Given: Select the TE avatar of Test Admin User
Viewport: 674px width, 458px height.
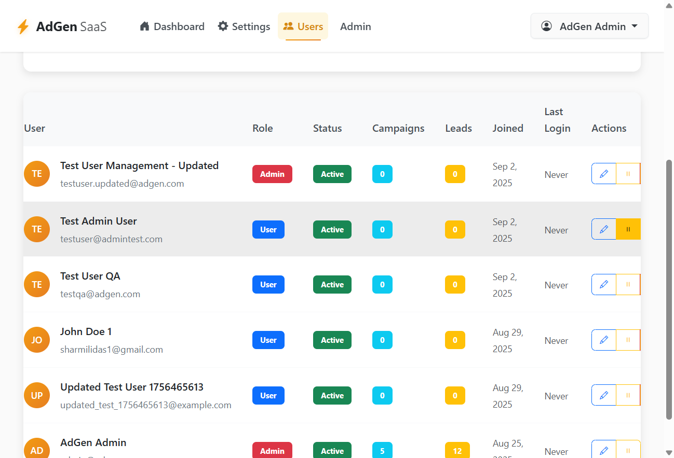Looking at the screenshot, I should (37, 229).
